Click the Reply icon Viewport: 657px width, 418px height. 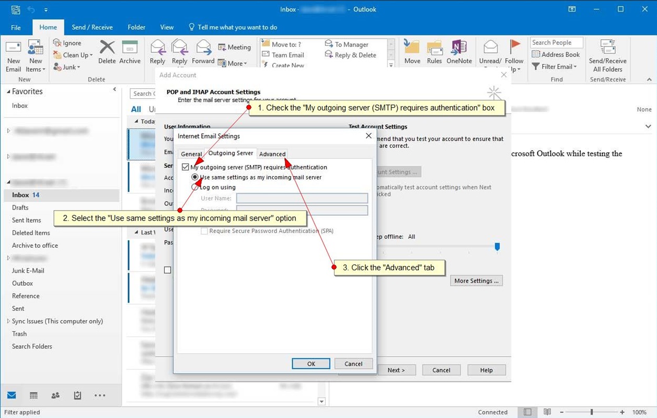(x=157, y=47)
